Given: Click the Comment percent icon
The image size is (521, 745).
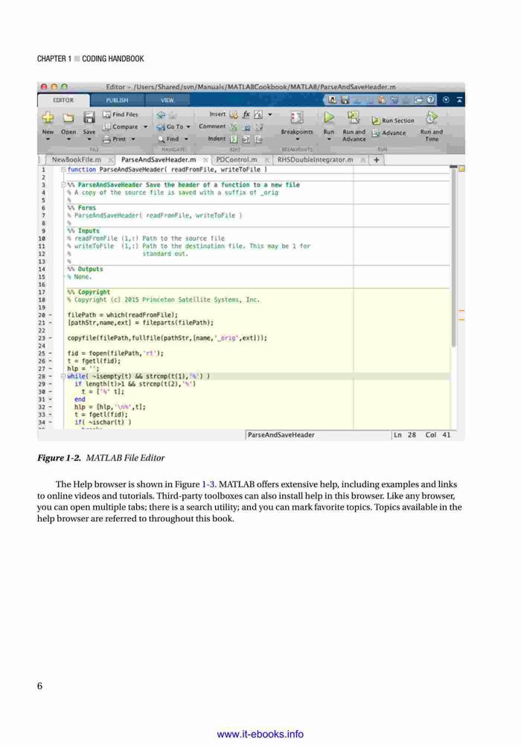Looking at the screenshot, I should click(234, 127).
